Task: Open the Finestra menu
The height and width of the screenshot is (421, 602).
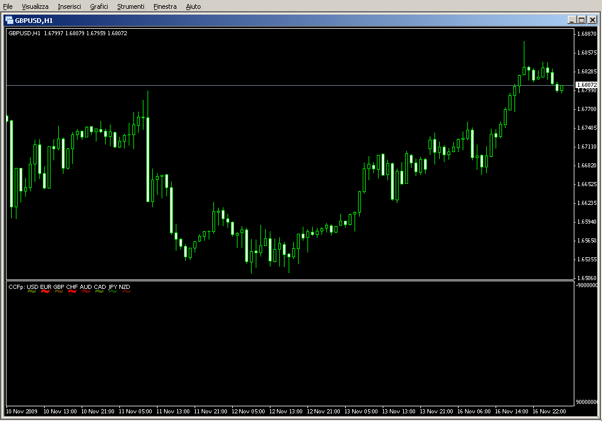Action: (x=165, y=6)
